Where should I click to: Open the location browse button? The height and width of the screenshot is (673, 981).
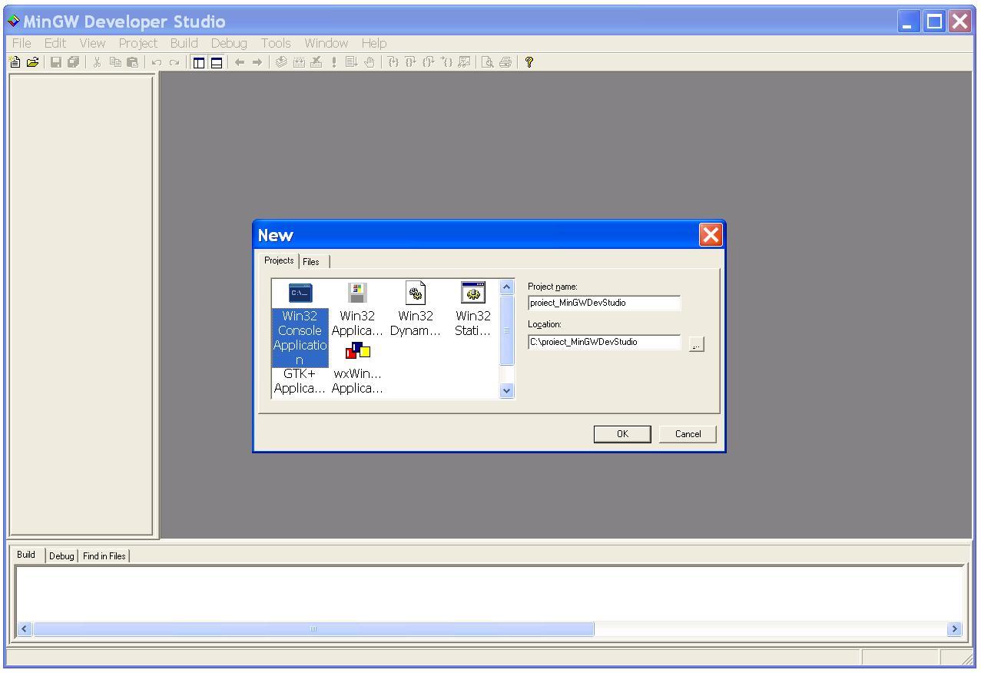point(696,343)
